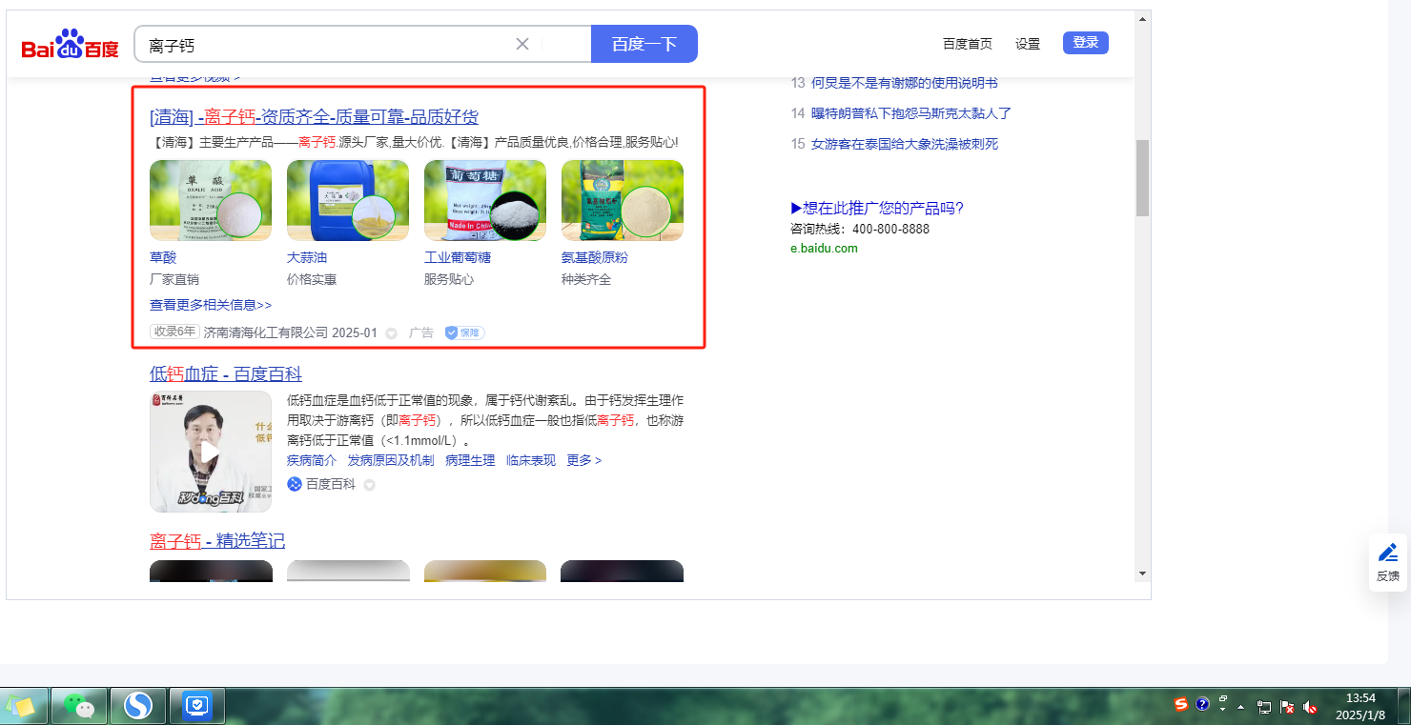Click the e.baidu.com link
Screen dimensions: 1411x725
(824, 249)
